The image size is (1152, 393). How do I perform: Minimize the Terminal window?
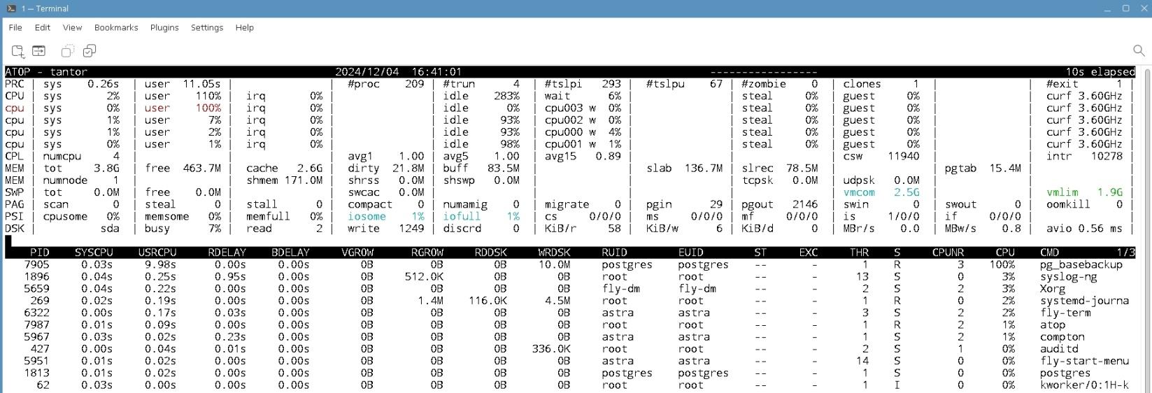[x=1107, y=8]
